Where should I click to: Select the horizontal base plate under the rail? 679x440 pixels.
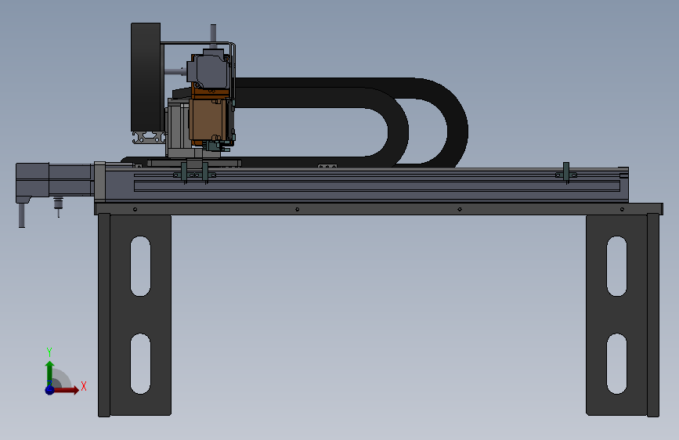tap(379, 209)
